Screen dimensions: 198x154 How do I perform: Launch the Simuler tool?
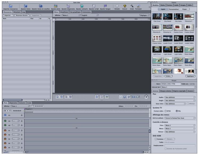pos(117,6)
